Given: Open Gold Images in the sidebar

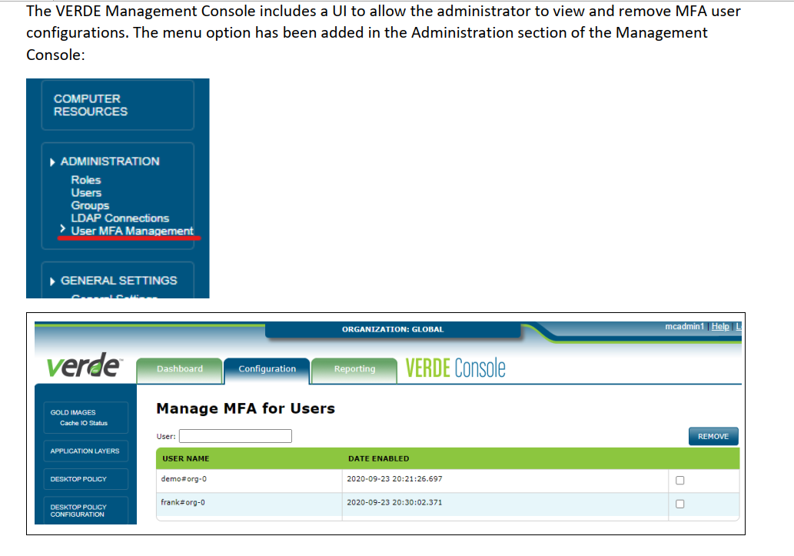Looking at the screenshot, I should point(73,412).
